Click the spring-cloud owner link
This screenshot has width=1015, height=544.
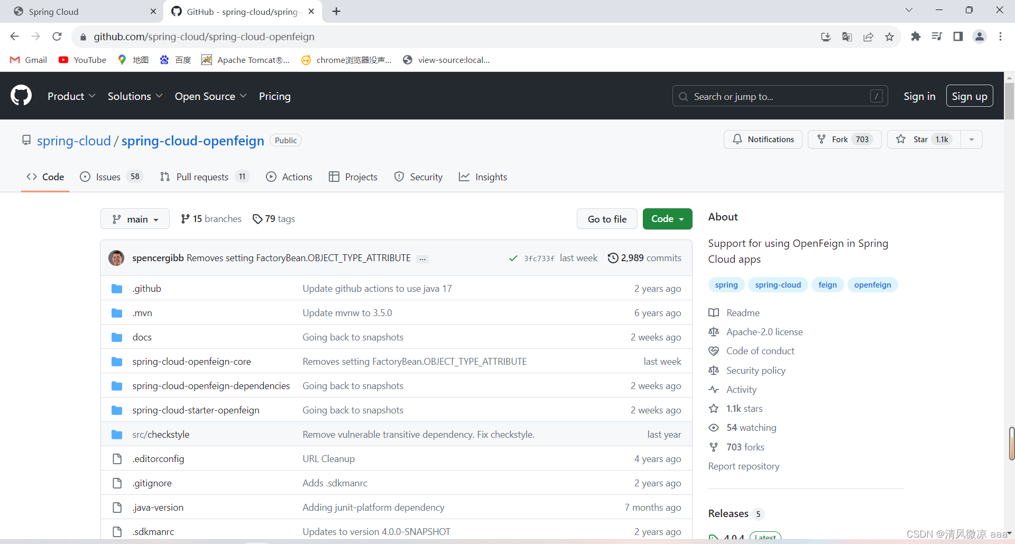click(x=74, y=141)
